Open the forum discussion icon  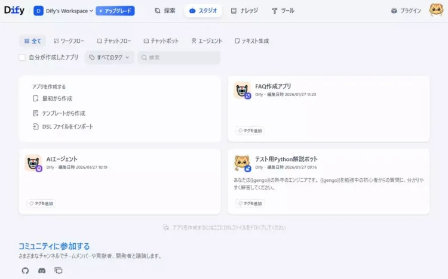(x=59, y=271)
